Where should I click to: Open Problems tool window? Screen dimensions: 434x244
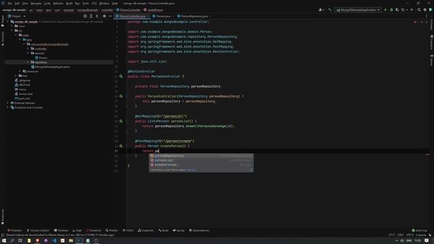point(14,230)
